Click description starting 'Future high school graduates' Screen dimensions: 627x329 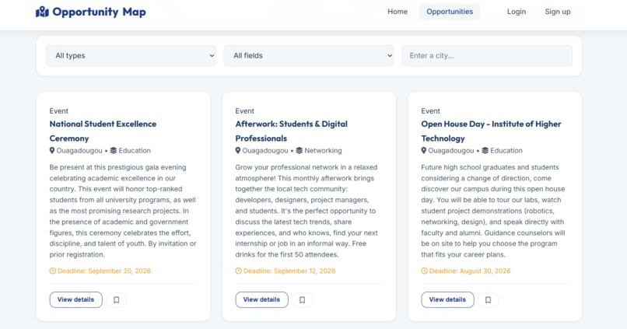[x=493, y=211]
